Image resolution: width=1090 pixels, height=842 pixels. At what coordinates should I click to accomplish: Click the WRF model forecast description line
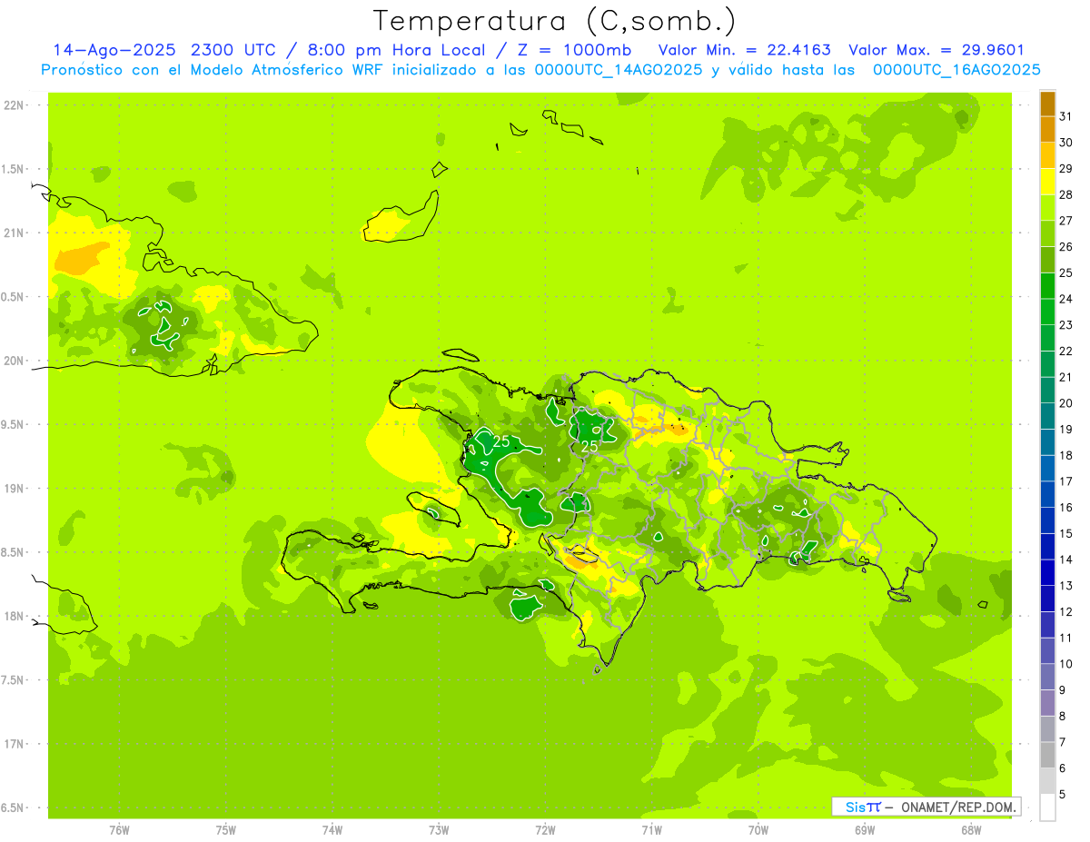tap(540, 70)
